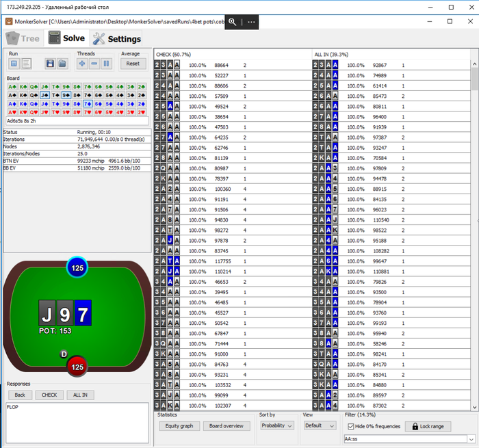
Task: Toggle the nine of spades board card
Action: pos(66,95)
